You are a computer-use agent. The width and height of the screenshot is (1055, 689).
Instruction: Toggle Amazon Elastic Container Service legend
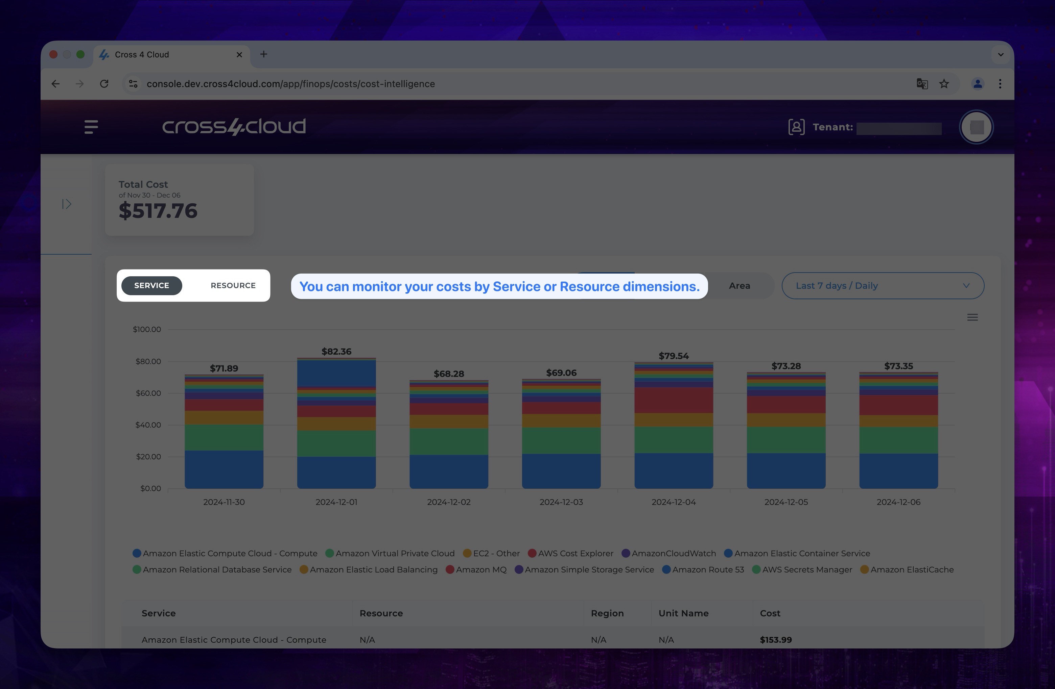(797, 554)
